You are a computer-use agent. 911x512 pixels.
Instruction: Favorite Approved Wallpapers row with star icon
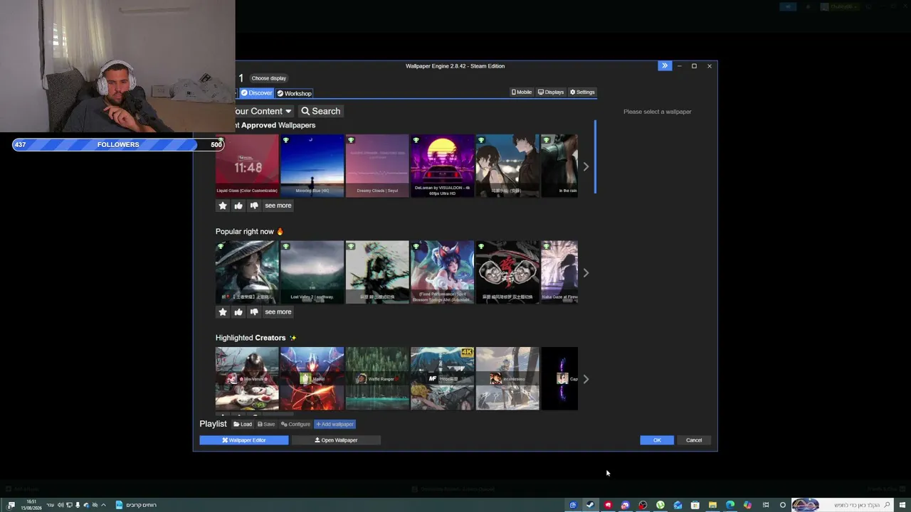click(x=223, y=206)
